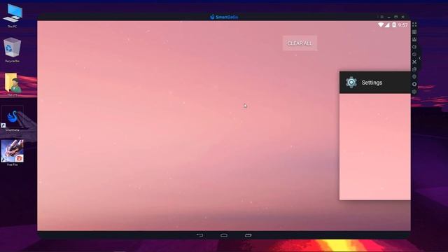The height and width of the screenshot is (252, 448).
Task: Open the Settings recent app card
Action: click(x=375, y=136)
